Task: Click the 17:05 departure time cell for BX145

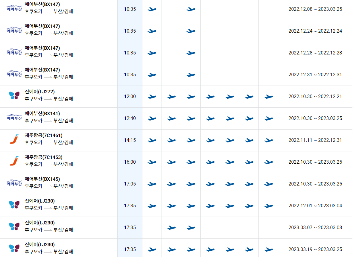Action: click(x=130, y=184)
